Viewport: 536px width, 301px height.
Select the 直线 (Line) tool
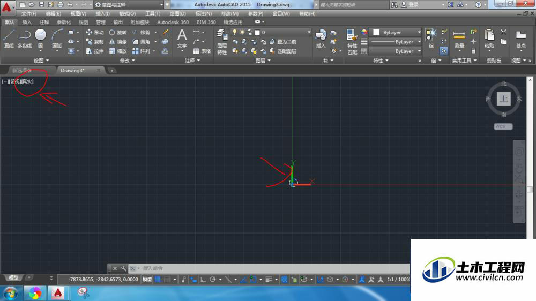point(9,38)
